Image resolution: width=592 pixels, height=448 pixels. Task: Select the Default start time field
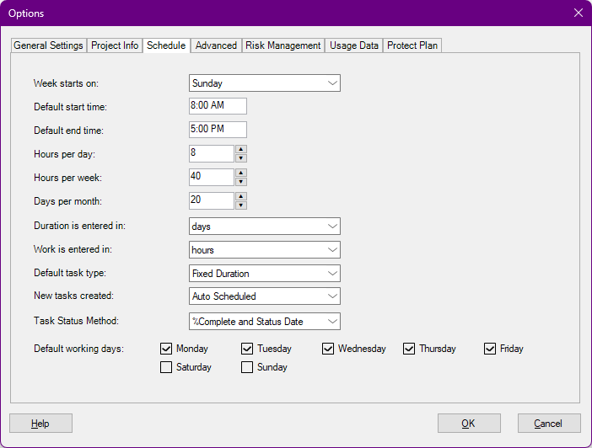pyautogui.click(x=218, y=106)
